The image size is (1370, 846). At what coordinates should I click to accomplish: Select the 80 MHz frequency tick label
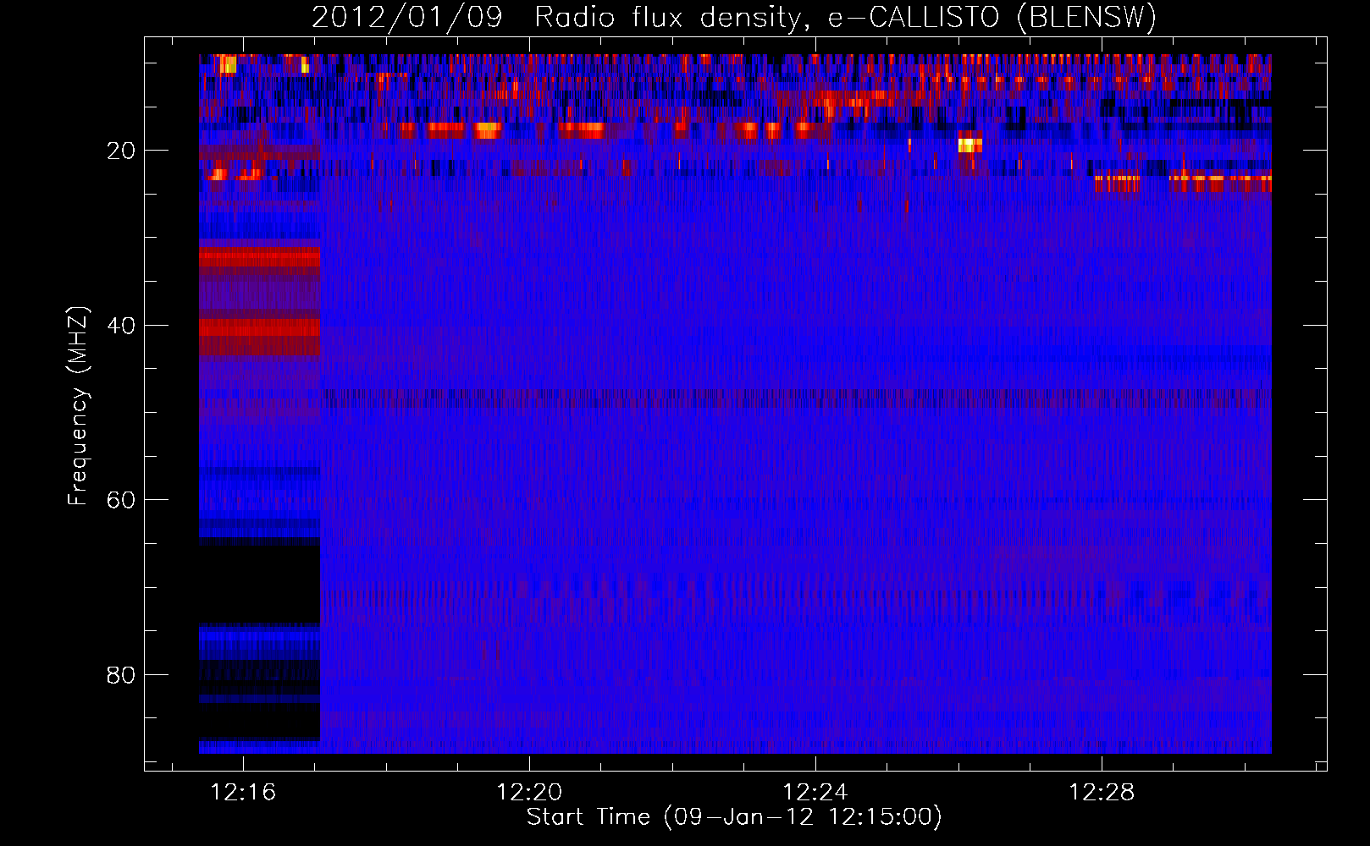pyautogui.click(x=121, y=675)
